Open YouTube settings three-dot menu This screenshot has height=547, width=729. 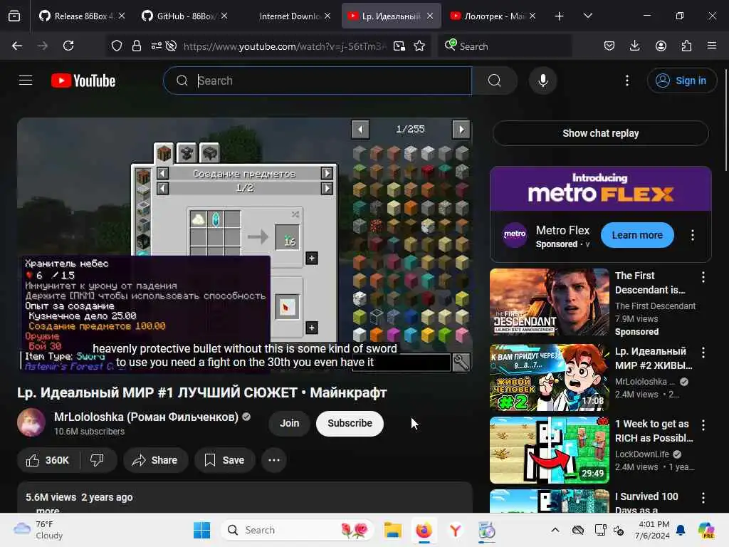click(x=626, y=80)
